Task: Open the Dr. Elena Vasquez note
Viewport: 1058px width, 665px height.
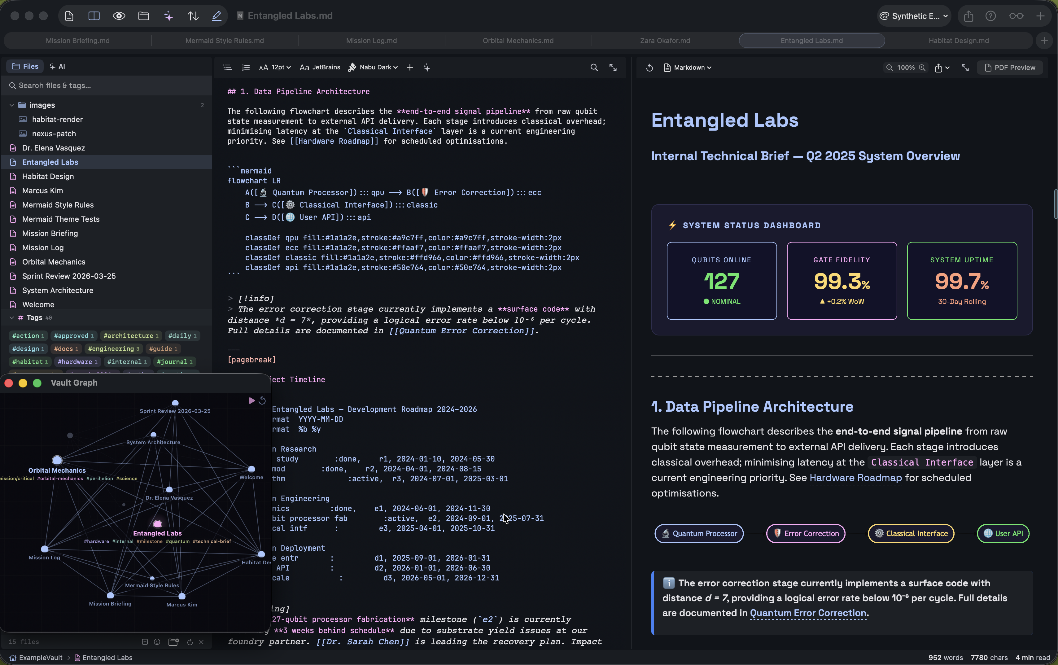Action: 106,148
